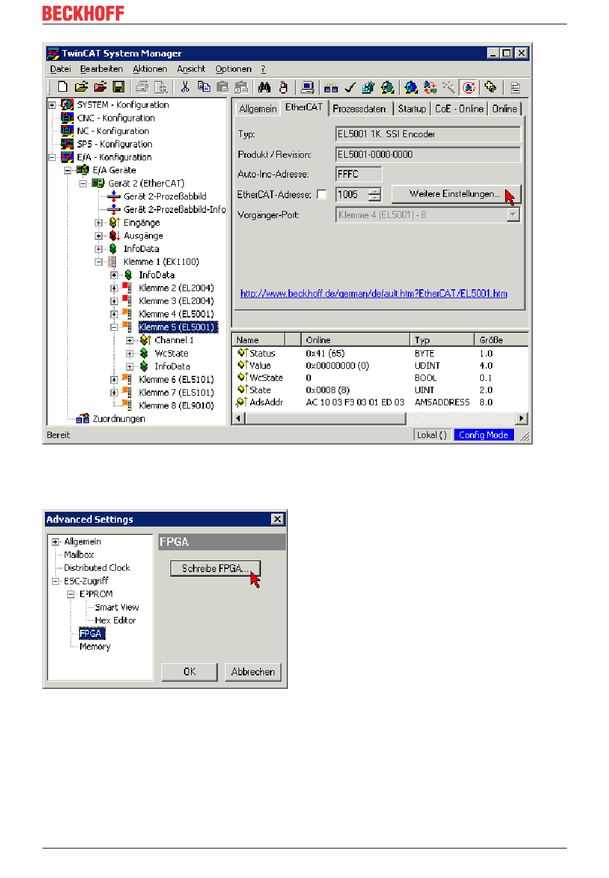Click the Generate Mappings toolbar icon

[x=331, y=87]
